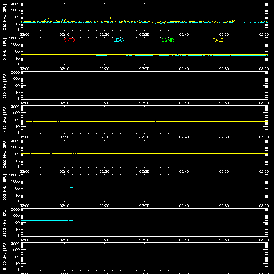Select the 8800 MHz [SFU] axis title
274x274 pixels.
[x=4, y=222]
